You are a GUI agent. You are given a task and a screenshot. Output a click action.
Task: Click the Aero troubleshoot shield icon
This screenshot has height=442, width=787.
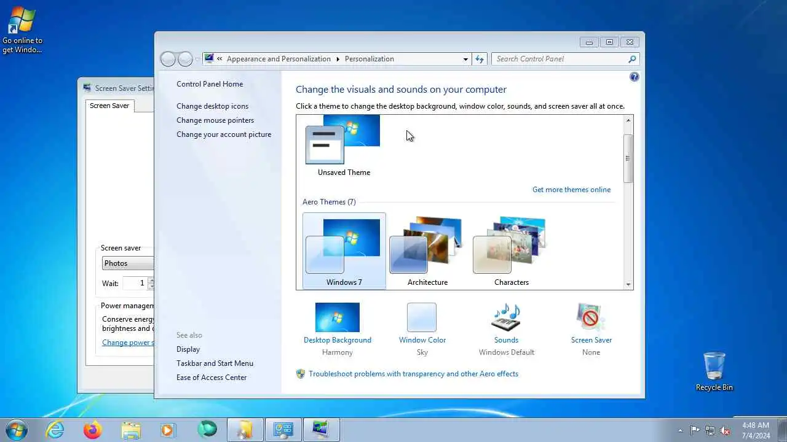[x=301, y=374]
